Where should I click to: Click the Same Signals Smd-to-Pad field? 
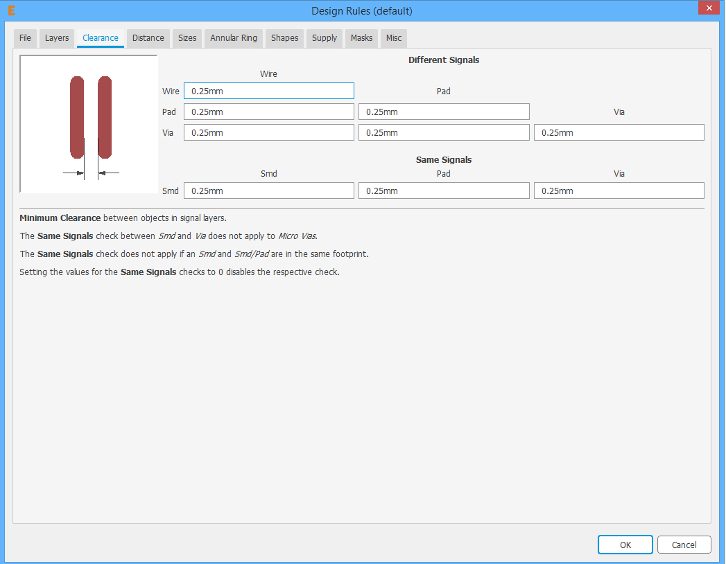click(444, 191)
